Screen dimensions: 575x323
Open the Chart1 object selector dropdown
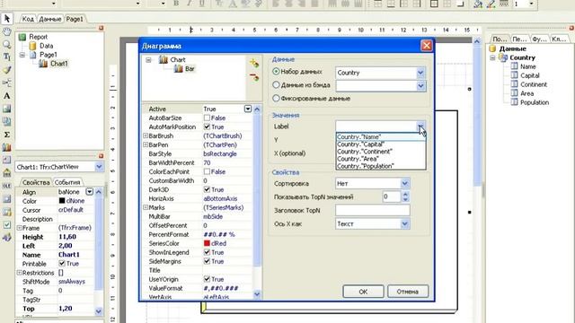coord(99,167)
